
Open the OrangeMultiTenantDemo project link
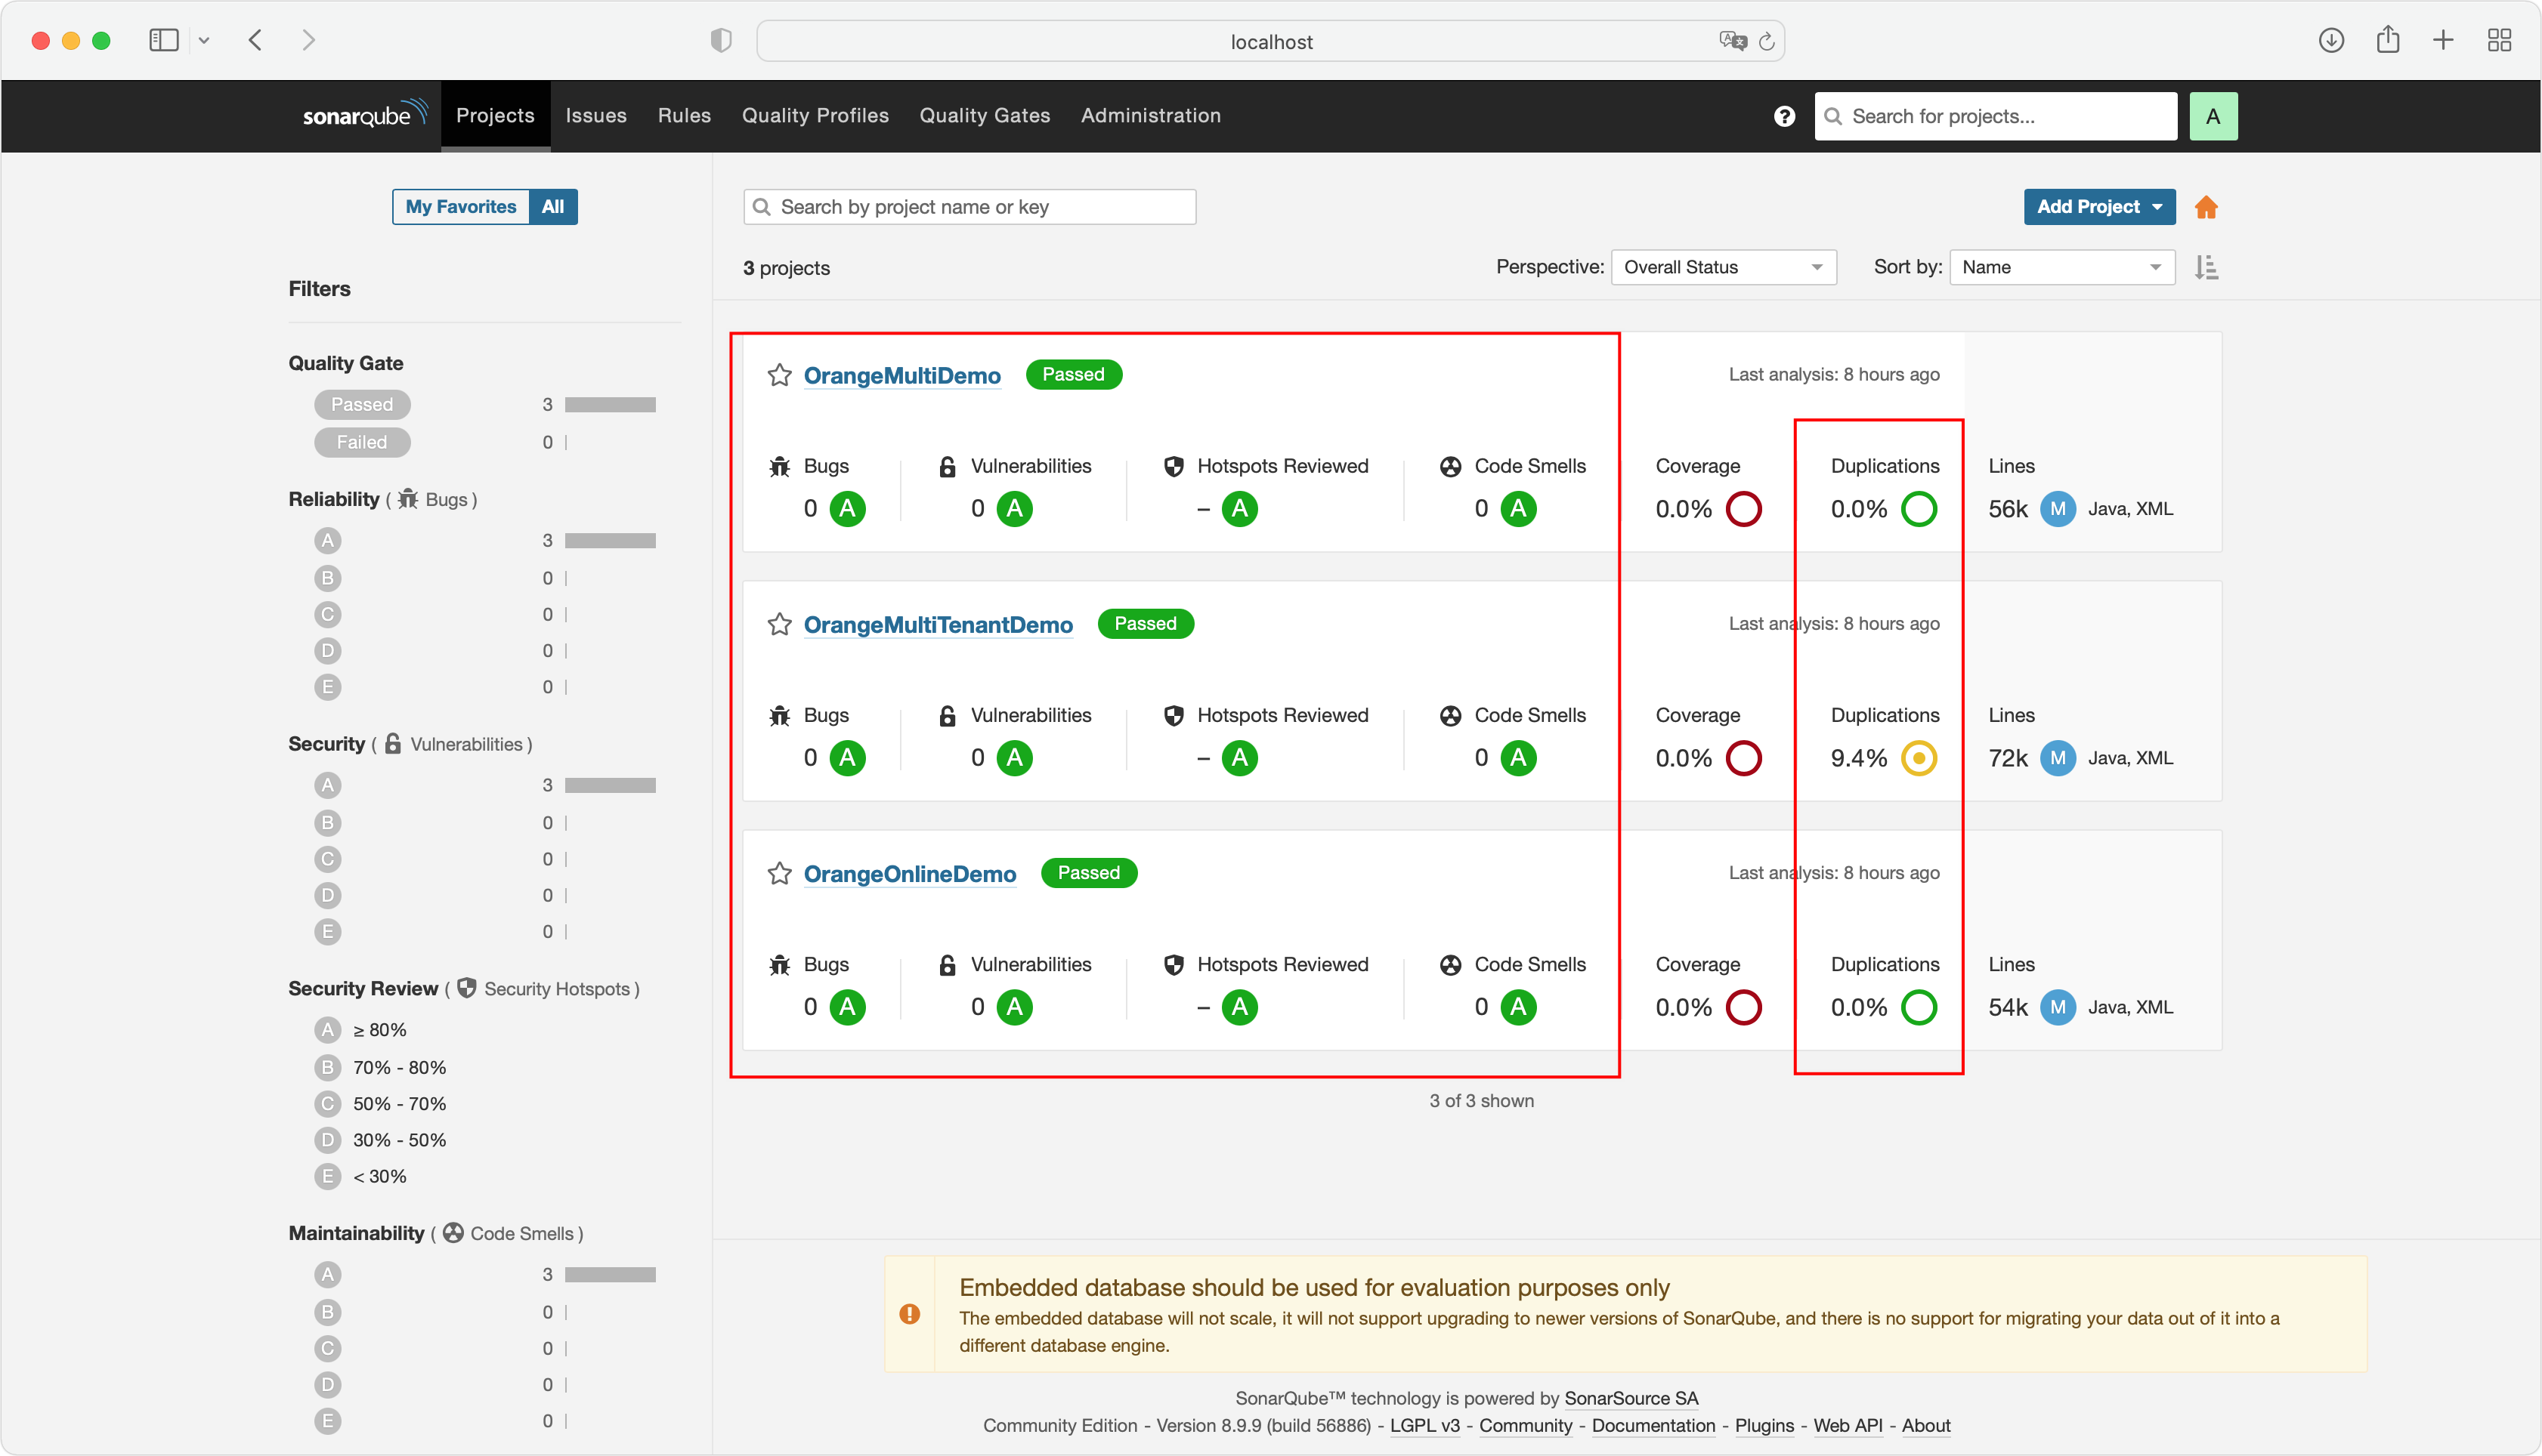[x=937, y=625]
